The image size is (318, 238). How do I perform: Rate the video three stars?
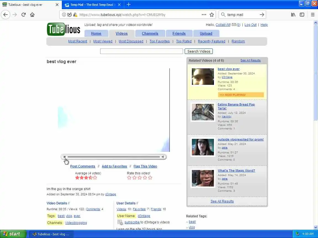tap(140, 178)
